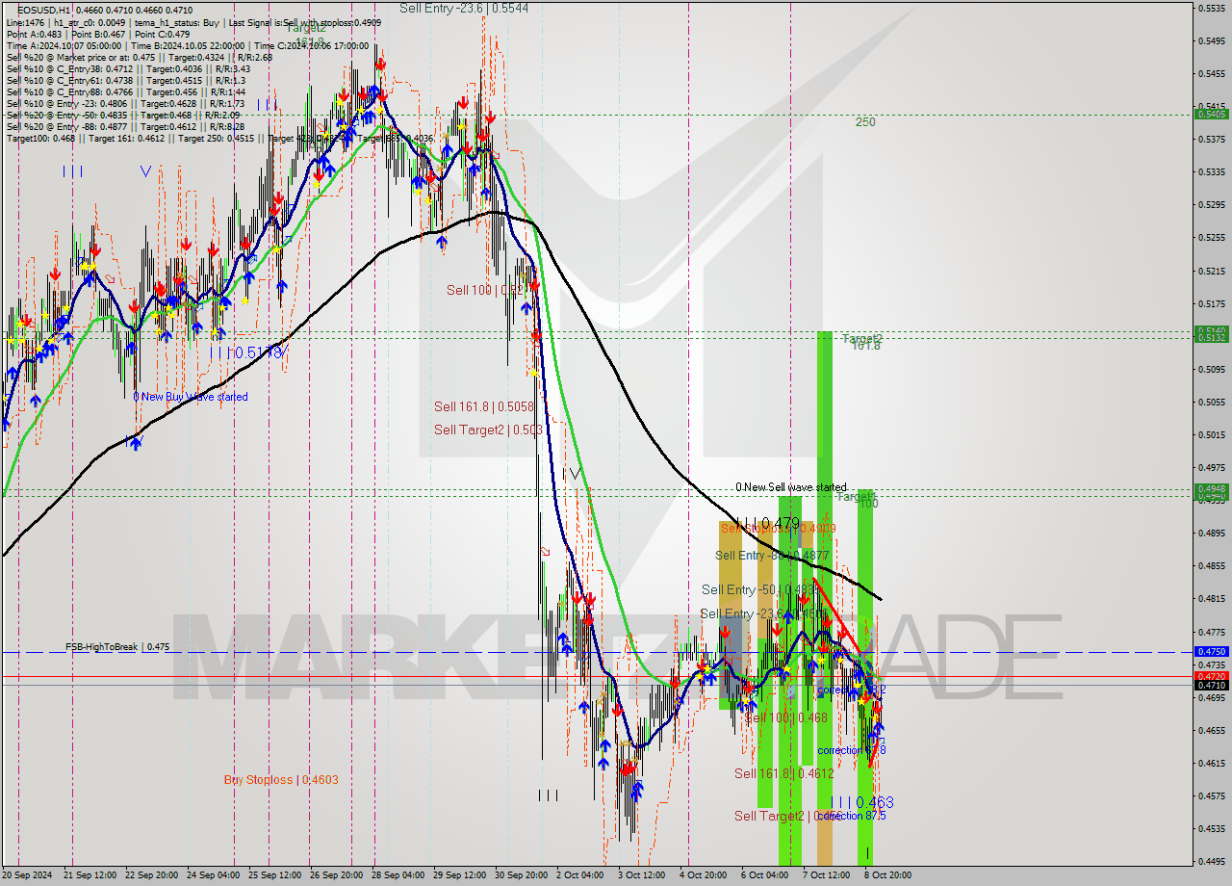The height and width of the screenshot is (886, 1232).
Task: Click 'Sell %20 @ Market price' info line
Action: [x=141, y=57]
